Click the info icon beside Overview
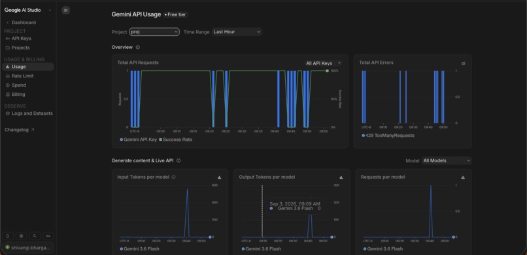The image size is (527, 255). pyautogui.click(x=138, y=47)
